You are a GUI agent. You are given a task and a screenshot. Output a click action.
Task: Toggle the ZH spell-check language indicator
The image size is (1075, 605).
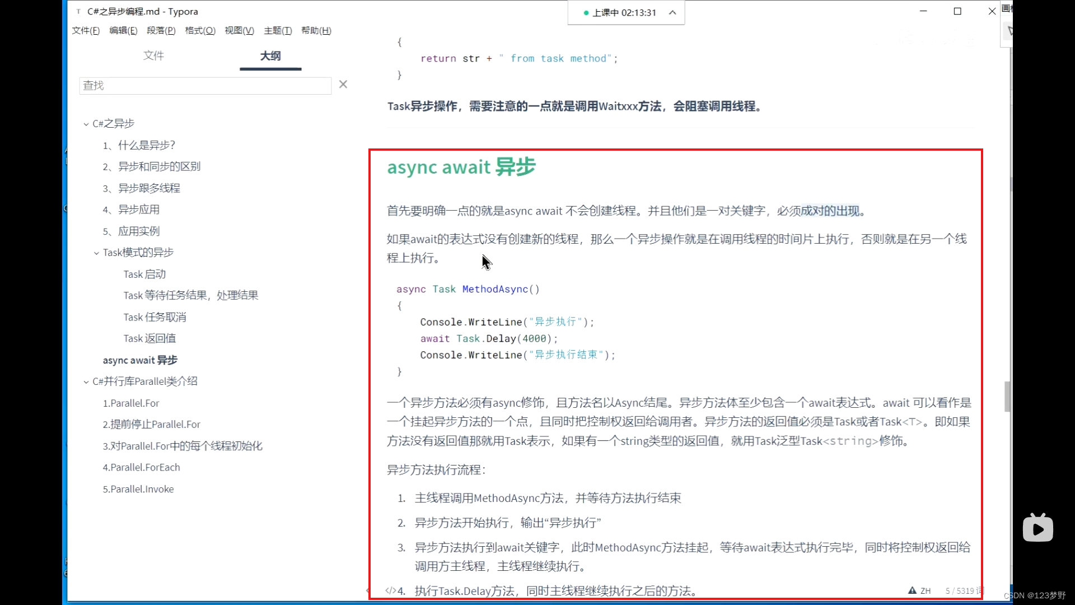[927, 590]
